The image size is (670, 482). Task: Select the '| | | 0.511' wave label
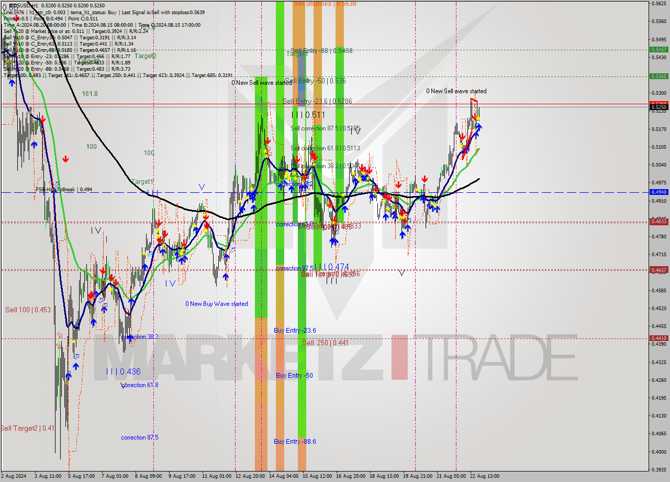pyautogui.click(x=308, y=115)
